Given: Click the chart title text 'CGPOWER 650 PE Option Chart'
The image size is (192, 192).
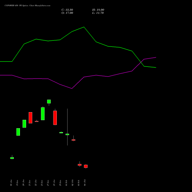Looking at the screenshot, I should (19, 5).
